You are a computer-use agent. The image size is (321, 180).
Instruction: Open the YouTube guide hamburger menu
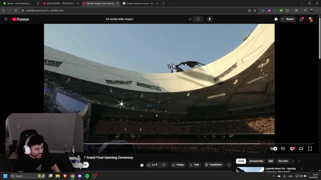pos(6,19)
